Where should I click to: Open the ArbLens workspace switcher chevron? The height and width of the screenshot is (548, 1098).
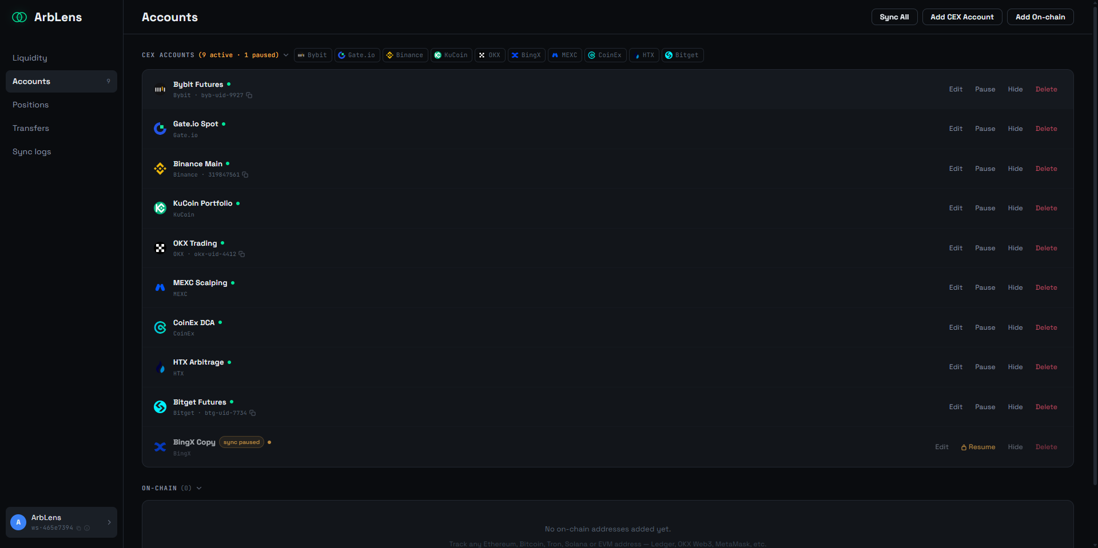[x=109, y=522]
